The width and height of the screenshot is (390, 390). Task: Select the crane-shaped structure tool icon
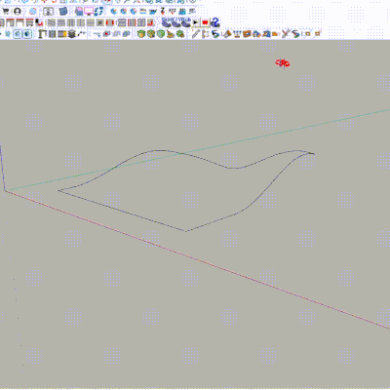[42, 33]
